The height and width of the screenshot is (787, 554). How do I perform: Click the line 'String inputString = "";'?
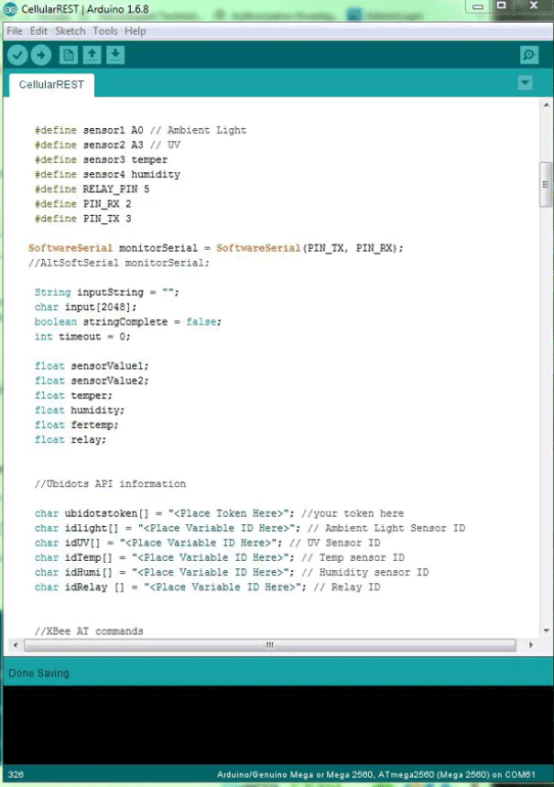coord(106,292)
